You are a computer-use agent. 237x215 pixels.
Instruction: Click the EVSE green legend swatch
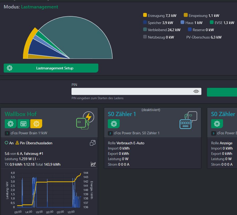(x=212, y=22)
